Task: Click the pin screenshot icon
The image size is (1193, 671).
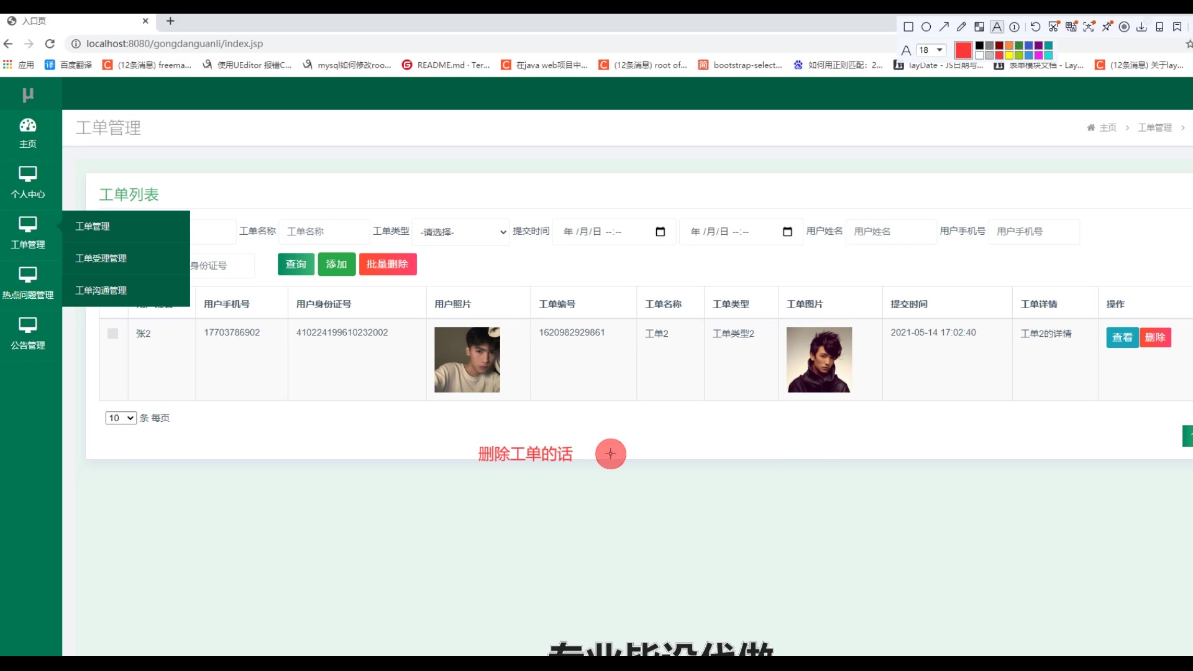Action: pyautogui.click(x=1107, y=27)
